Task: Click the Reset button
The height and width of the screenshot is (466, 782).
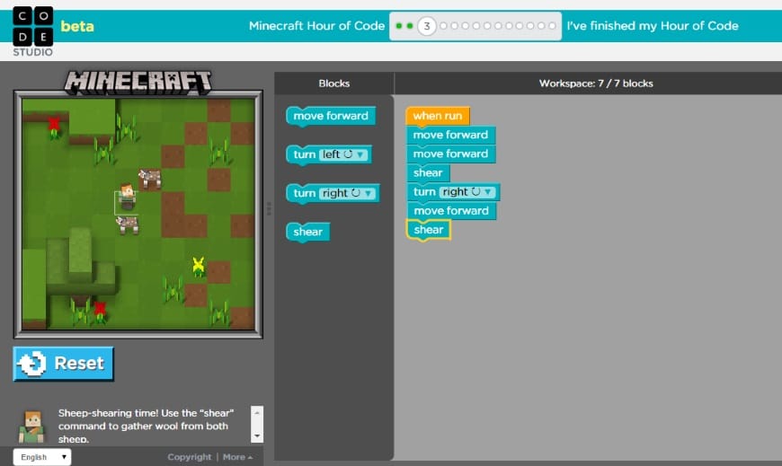Action: point(63,364)
